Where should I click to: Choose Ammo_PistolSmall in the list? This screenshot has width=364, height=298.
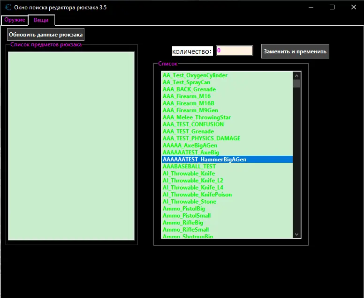(x=187, y=216)
